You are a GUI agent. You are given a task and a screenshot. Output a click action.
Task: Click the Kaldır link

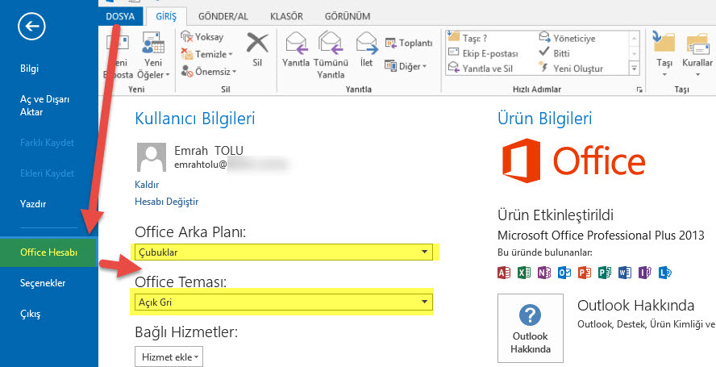click(x=147, y=185)
